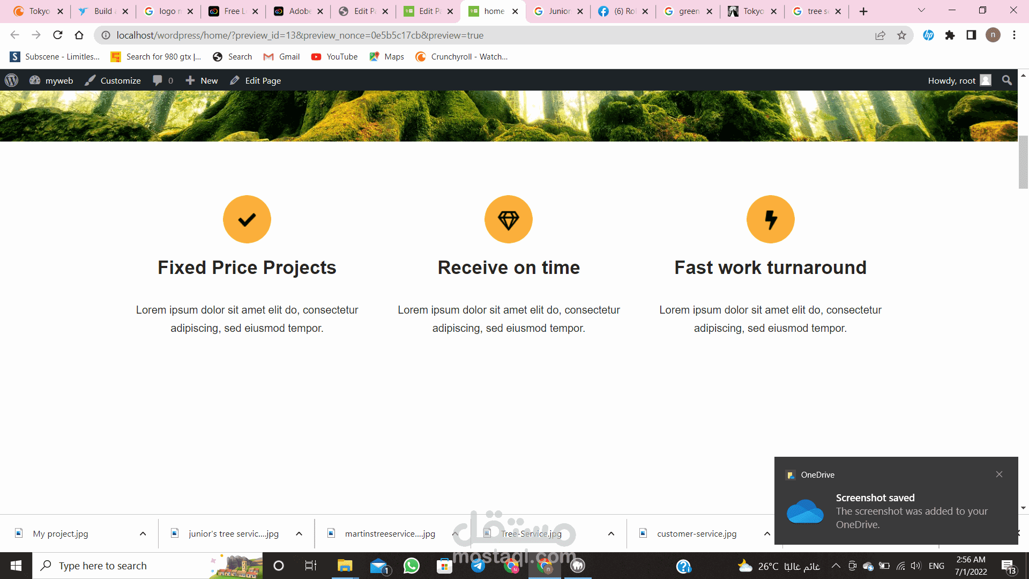Click the WordPress logo in admin bar
The width and height of the screenshot is (1029, 579).
(11, 80)
